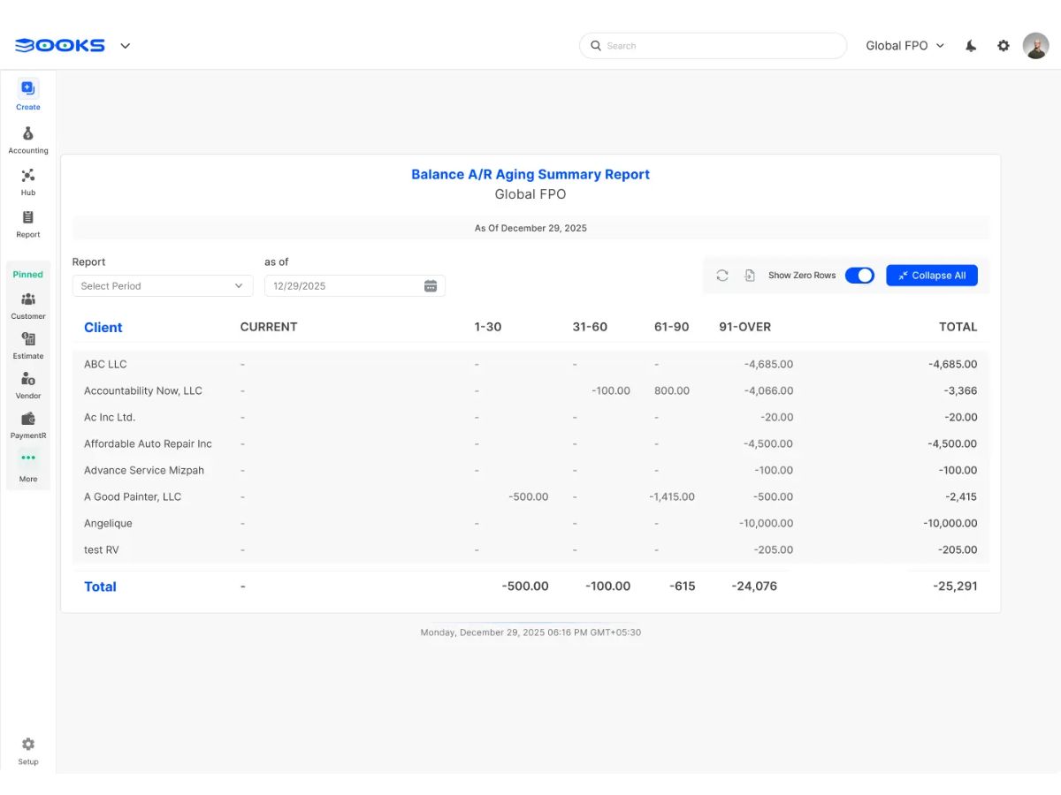Toggle the Show Zero Rows switch
Image resolution: width=1061 pixels, height=795 pixels.
(859, 276)
